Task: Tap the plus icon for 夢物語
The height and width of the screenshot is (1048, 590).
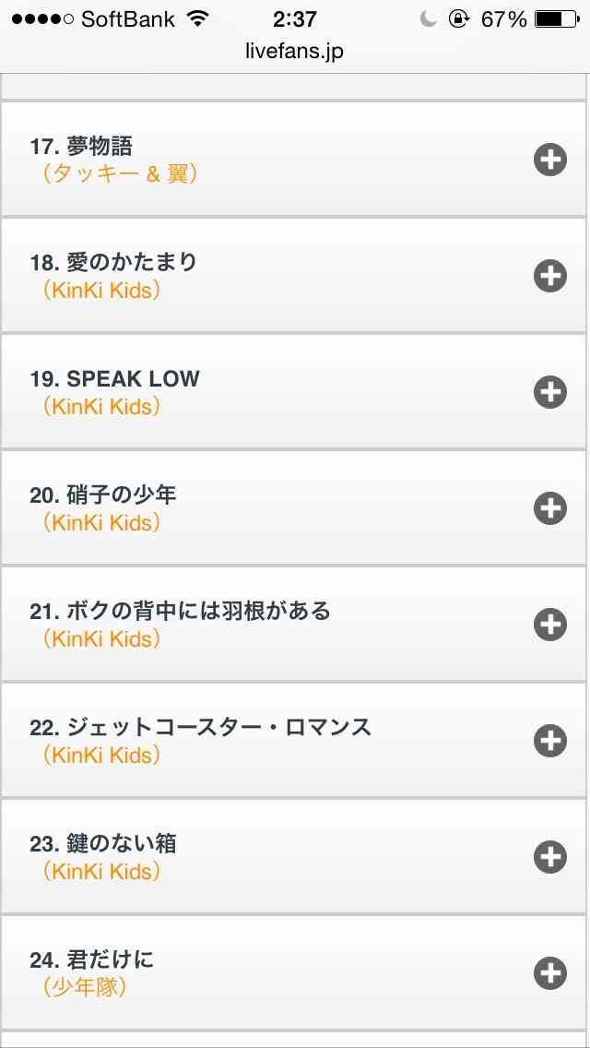Action: click(550, 160)
